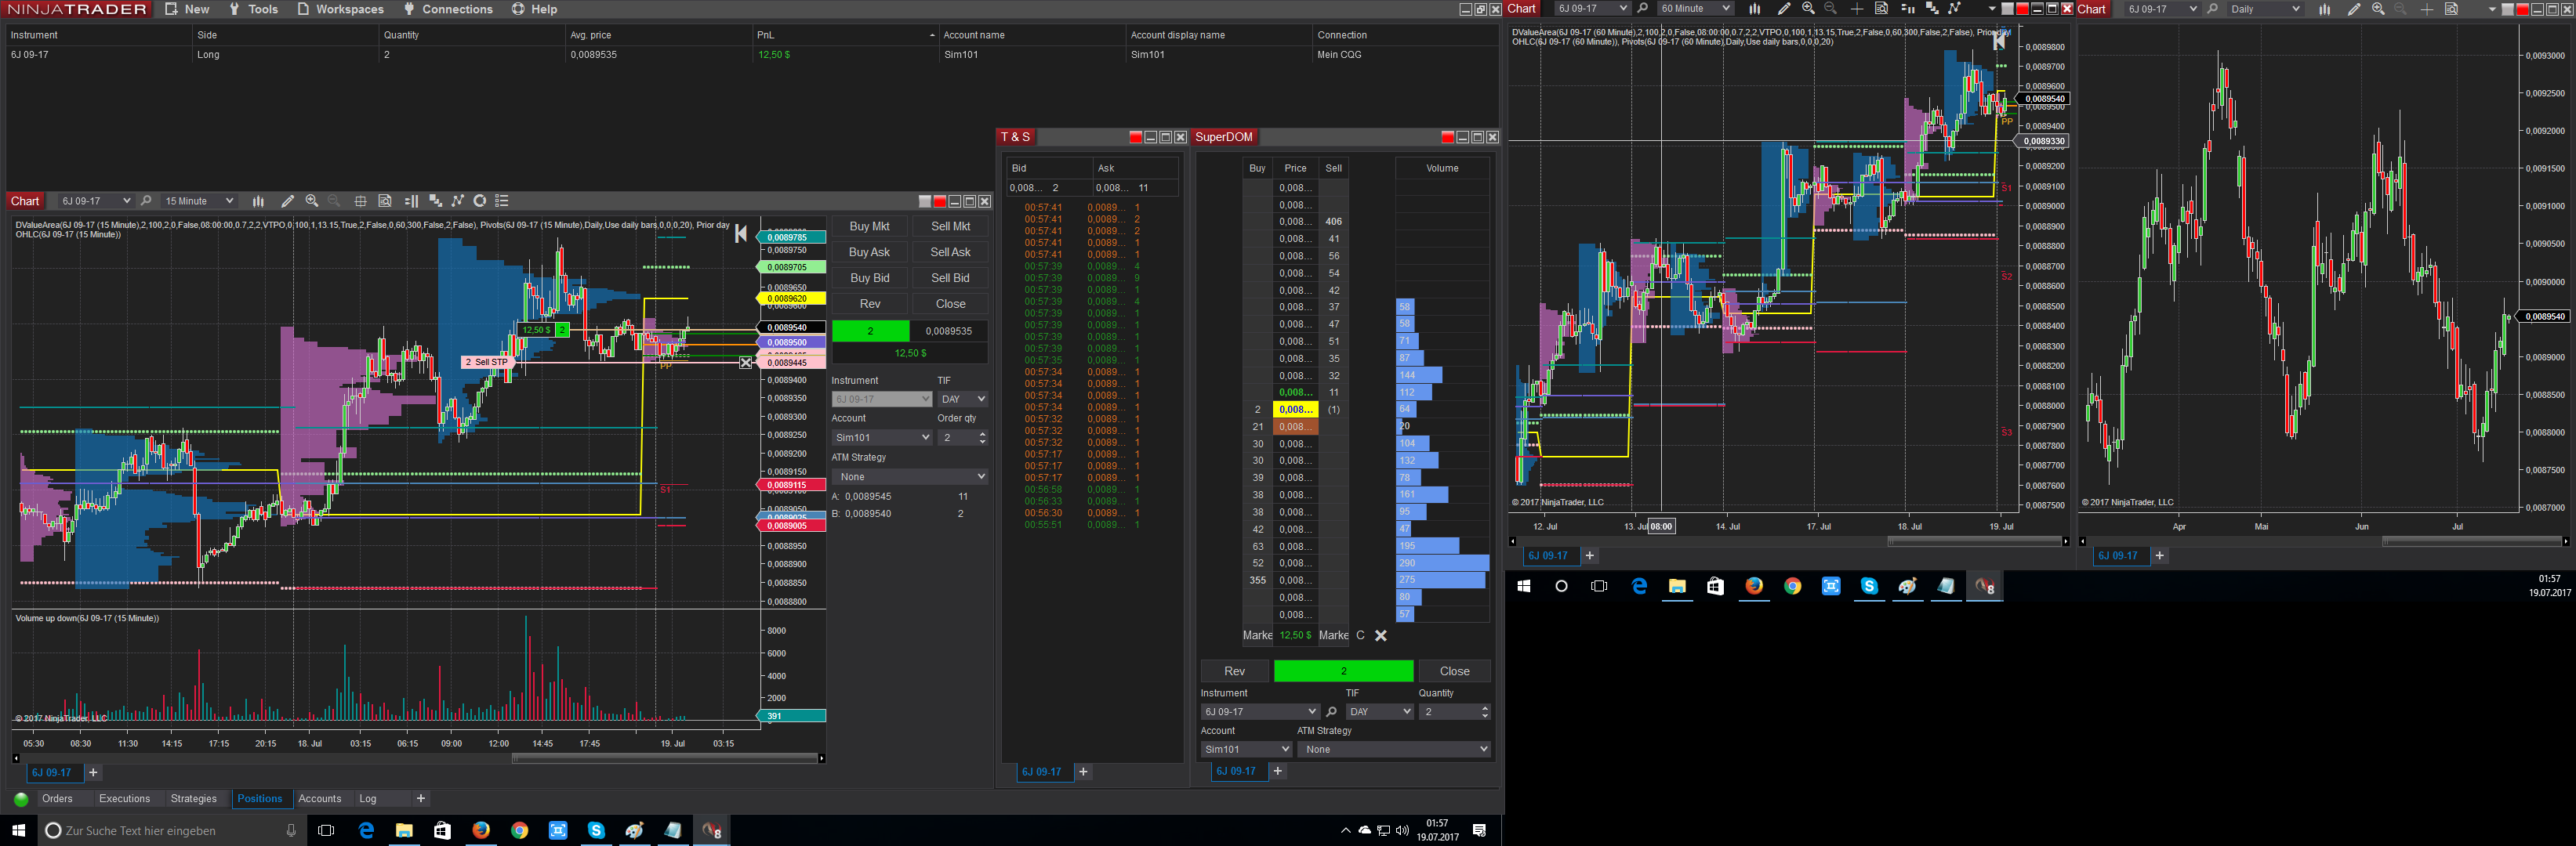
Task: Add new tab in the SuperDOM window
Action: (1277, 771)
